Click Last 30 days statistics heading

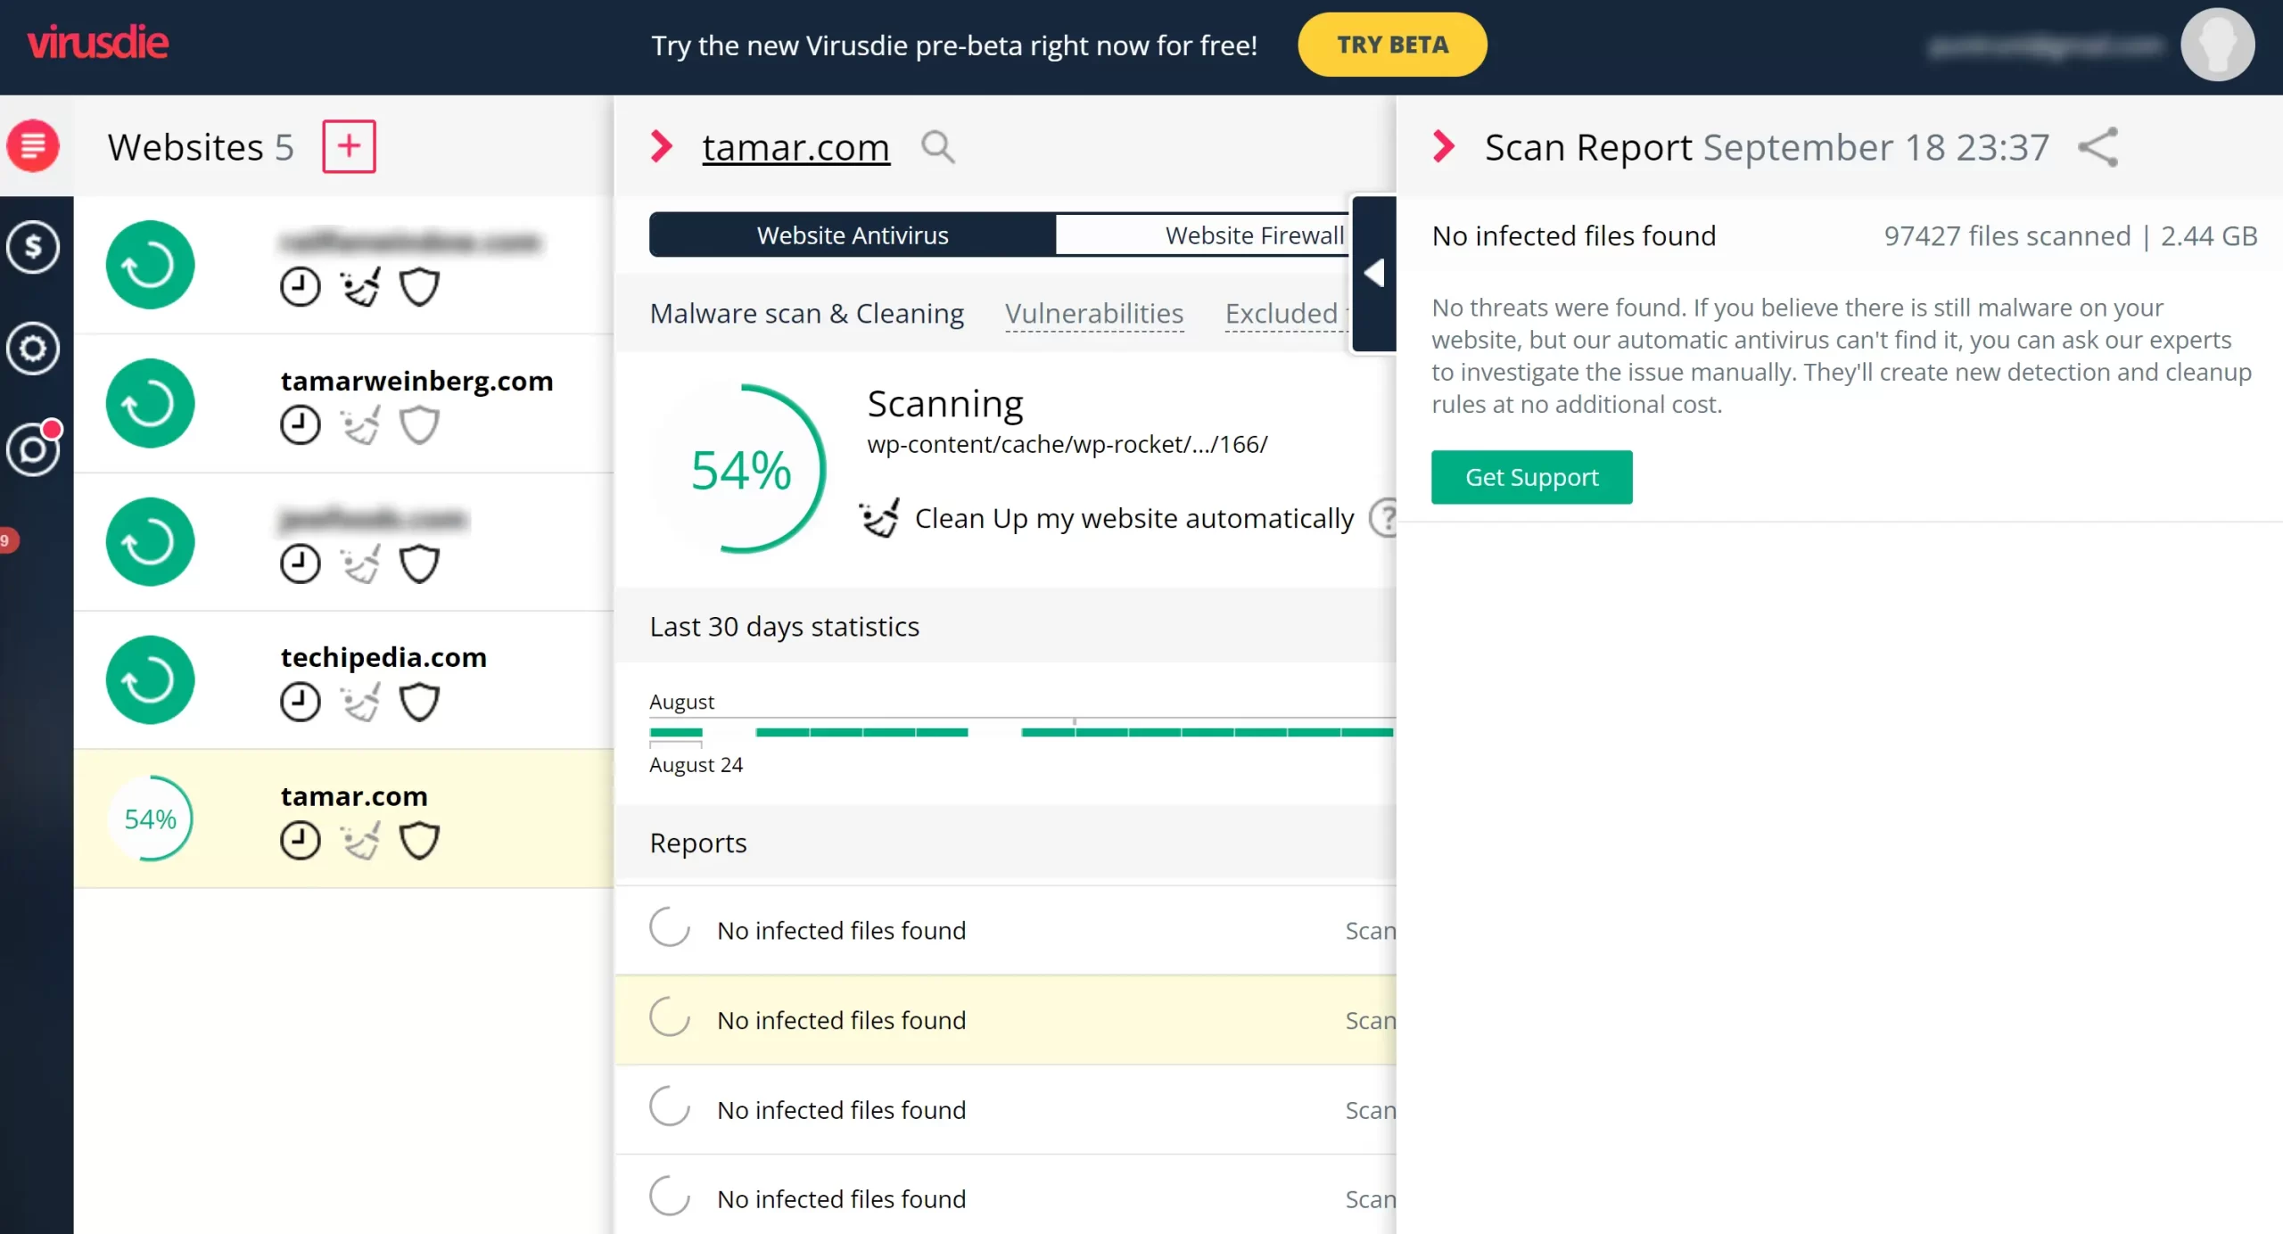tap(784, 627)
